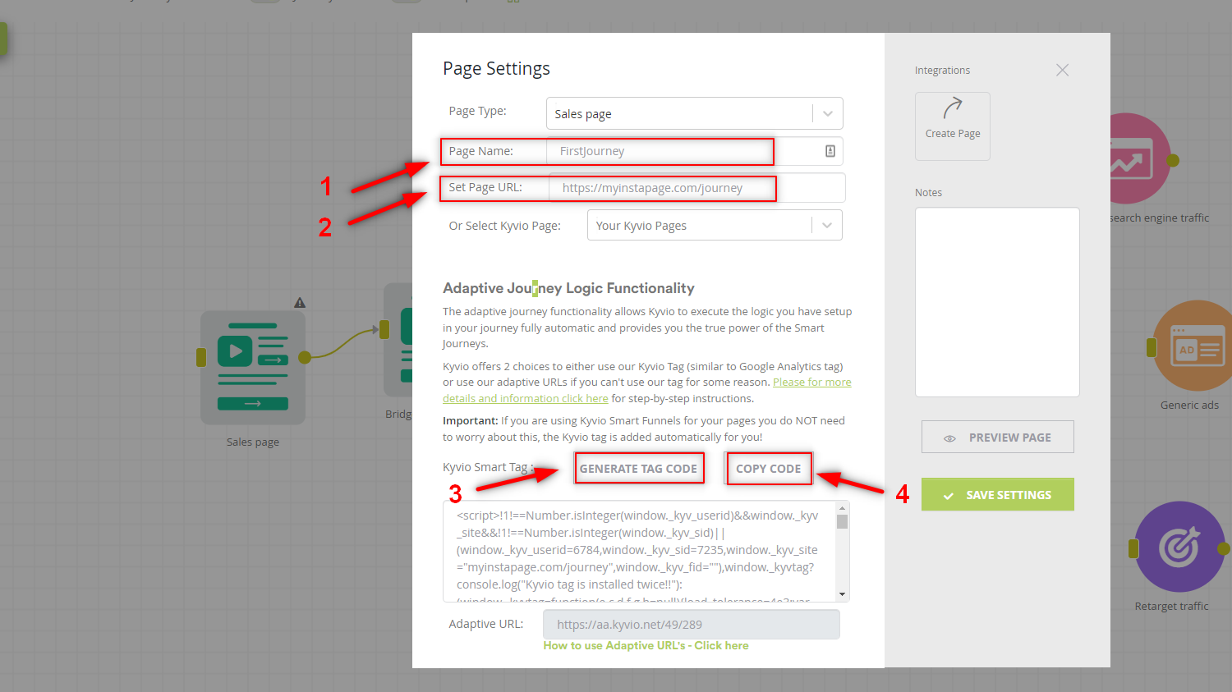Click the Copy Code button

pos(769,469)
